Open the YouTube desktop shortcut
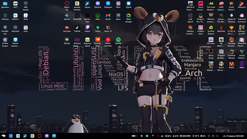 point(67,29)
